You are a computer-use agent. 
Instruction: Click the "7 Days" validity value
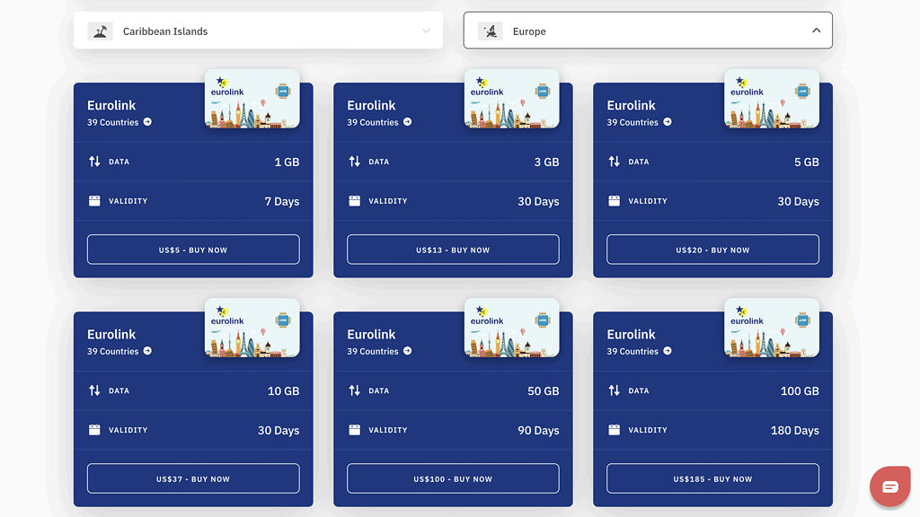pyautogui.click(x=282, y=202)
